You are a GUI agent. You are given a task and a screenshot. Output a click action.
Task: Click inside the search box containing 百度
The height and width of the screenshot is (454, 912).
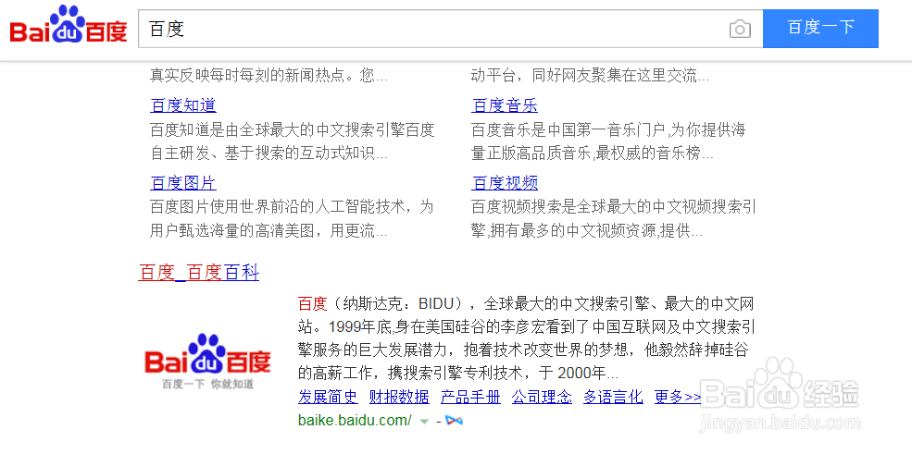450,29
